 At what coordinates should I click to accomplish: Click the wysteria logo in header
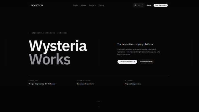pyautogui.click(x=37, y=5)
